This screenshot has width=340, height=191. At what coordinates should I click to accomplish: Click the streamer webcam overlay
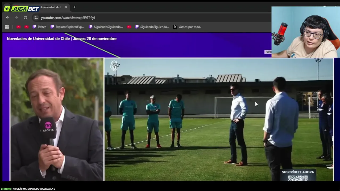[306, 32]
